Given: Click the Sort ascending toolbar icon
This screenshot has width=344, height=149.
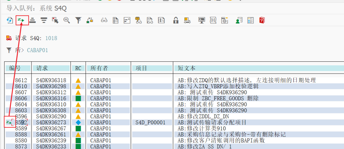Looking at the screenshot, I should click(x=33, y=20).
